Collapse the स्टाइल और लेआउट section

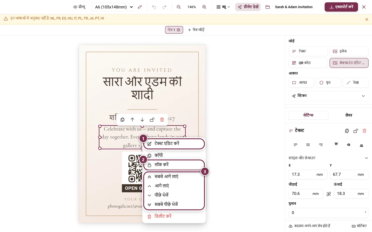coord(328,158)
